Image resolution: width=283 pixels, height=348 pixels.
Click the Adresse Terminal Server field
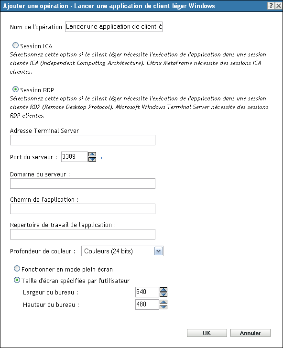click(x=83, y=140)
